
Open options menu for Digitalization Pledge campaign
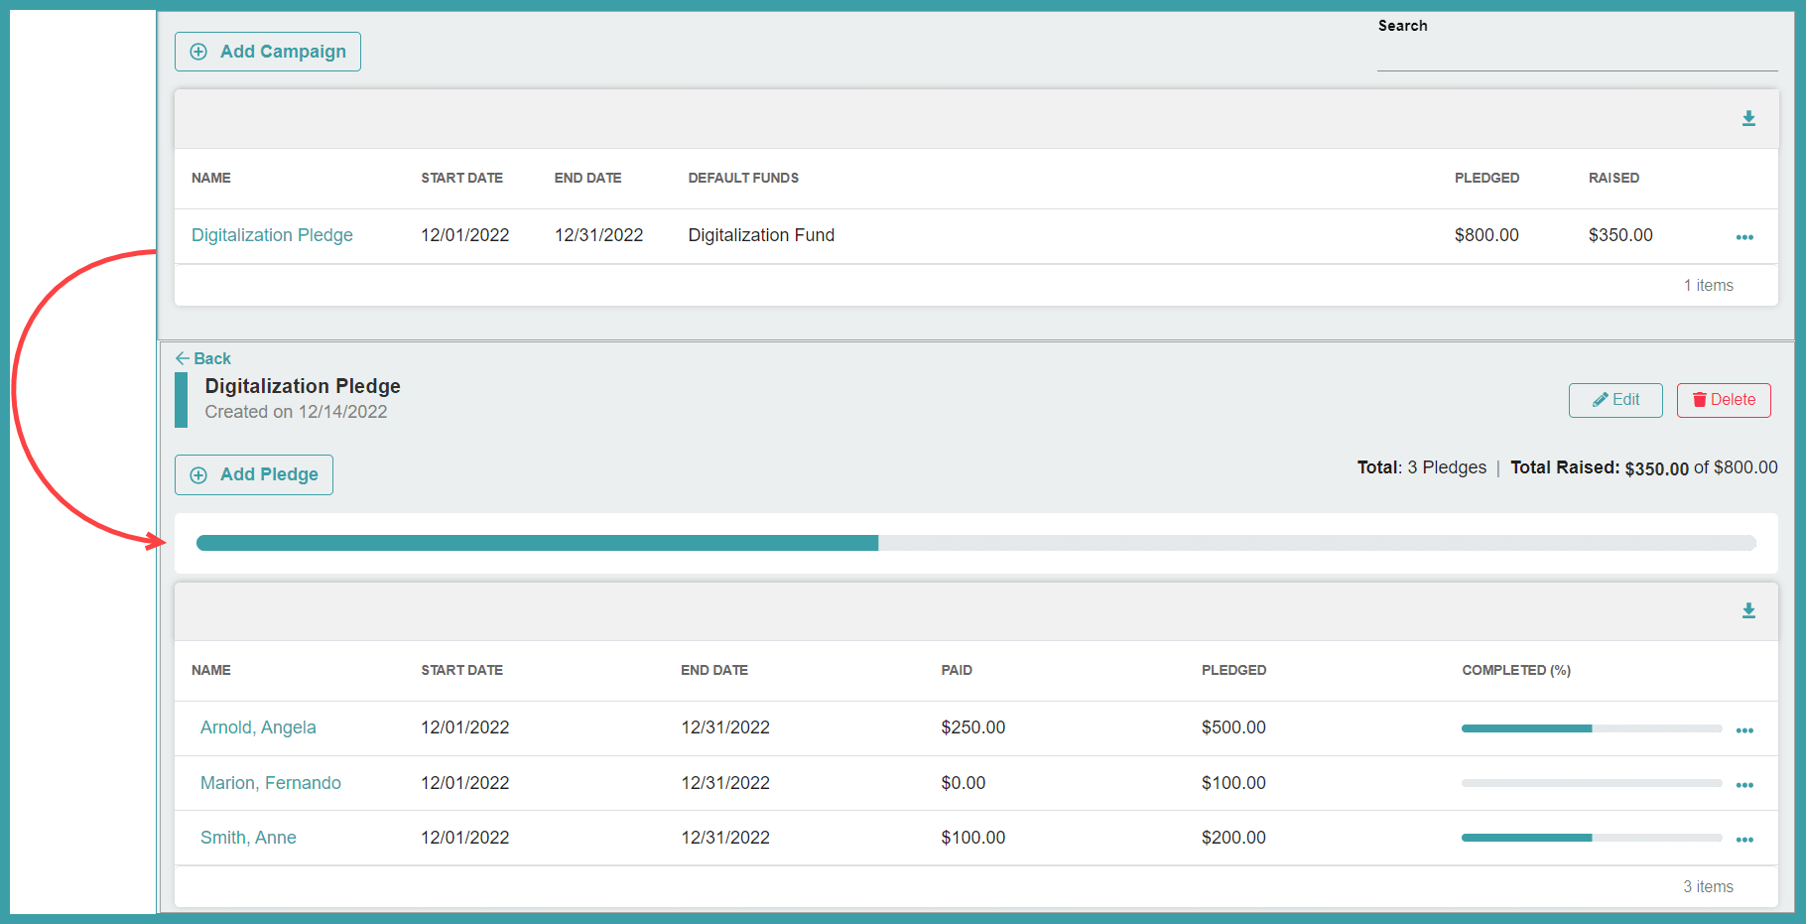[x=1744, y=237]
